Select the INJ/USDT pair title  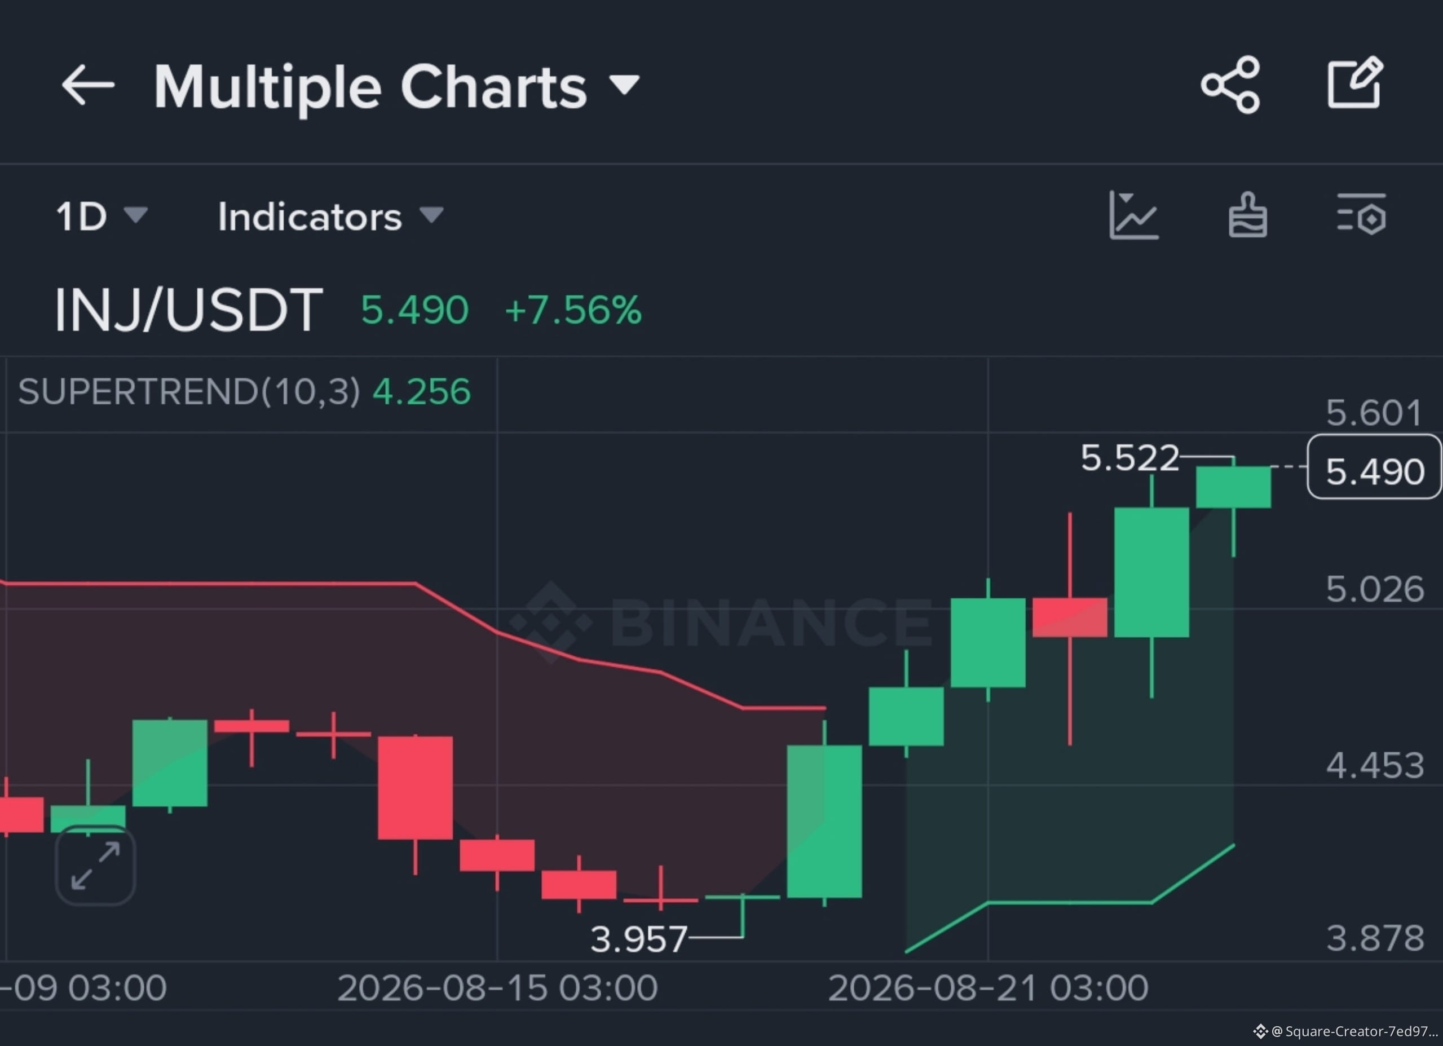tap(188, 311)
